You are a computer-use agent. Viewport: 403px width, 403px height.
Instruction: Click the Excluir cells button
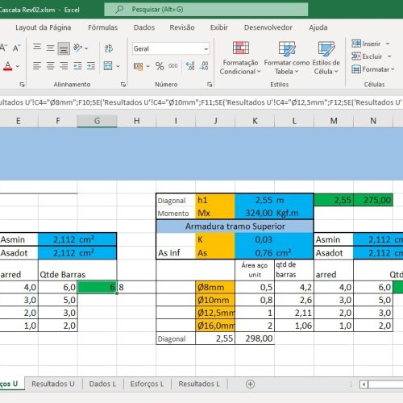[x=367, y=56]
